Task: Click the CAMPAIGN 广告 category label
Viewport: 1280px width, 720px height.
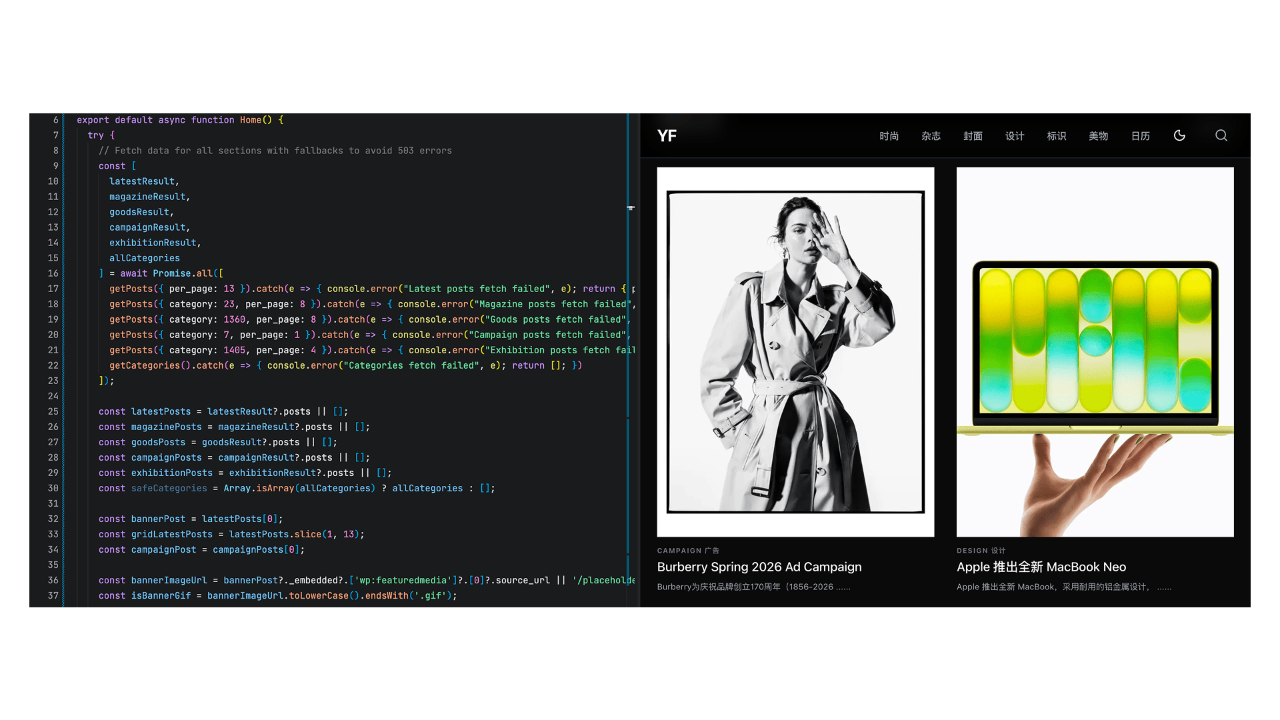Action: pos(688,550)
